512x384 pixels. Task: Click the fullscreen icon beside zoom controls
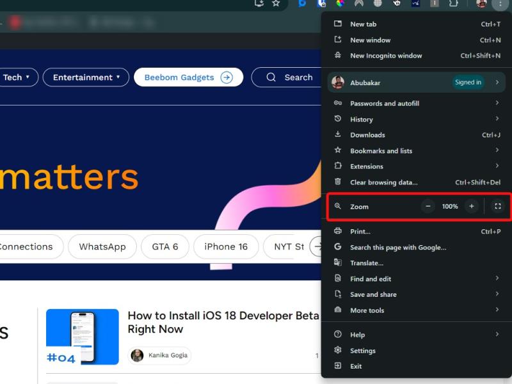(498, 206)
